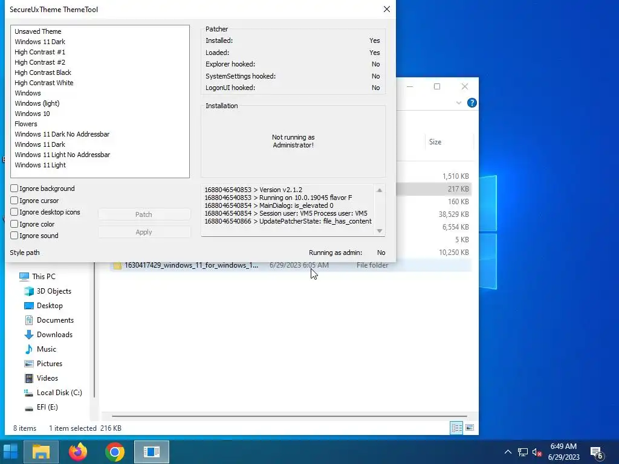This screenshot has height=464, width=619.
Task: Enable Ignore desktop icons checkbox
Action: pos(15,212)
